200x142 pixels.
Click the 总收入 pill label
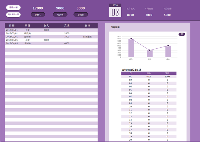click(x=38, y=14)
